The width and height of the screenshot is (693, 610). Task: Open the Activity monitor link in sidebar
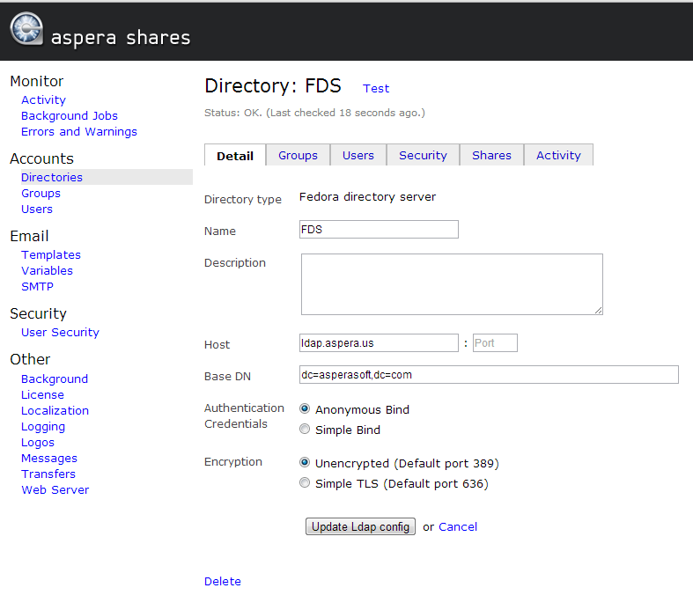pos(43,99)
